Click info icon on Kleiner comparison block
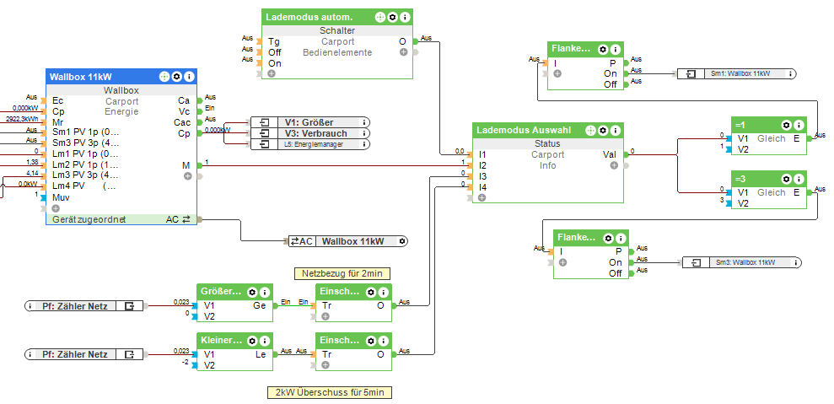This screenshot has height=404, width=834. [264, 341]
